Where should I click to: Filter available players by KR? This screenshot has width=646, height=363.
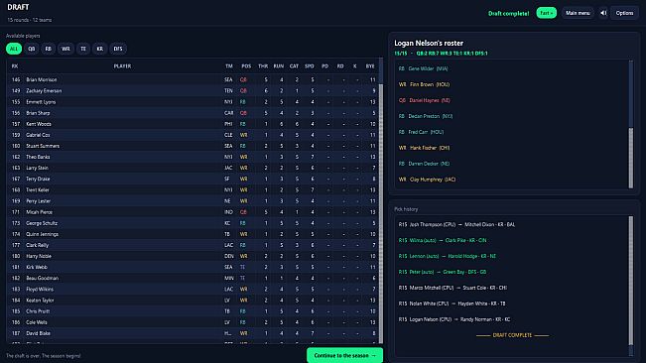pos(99,49)
